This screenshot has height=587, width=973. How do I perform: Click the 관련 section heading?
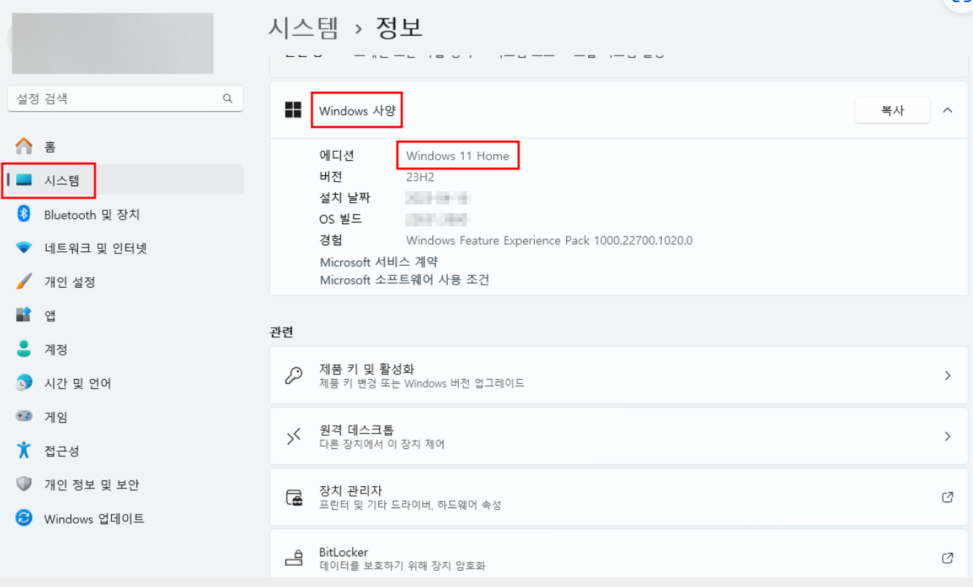coord(281,332)
